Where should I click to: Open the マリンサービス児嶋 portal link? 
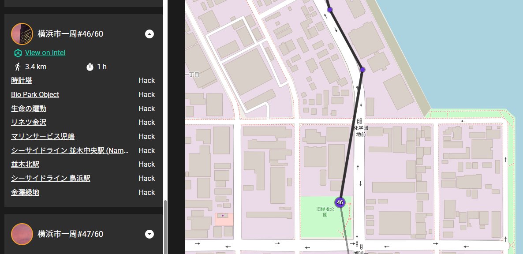[x=43, y=136]
